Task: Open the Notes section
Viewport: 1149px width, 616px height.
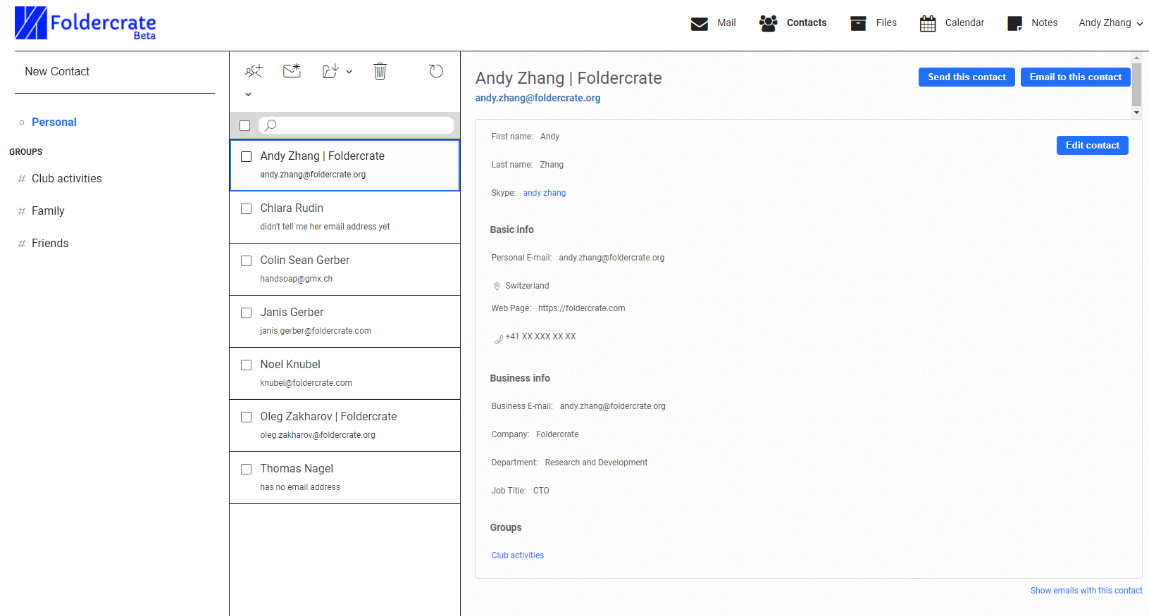Action: [1044, 23]
